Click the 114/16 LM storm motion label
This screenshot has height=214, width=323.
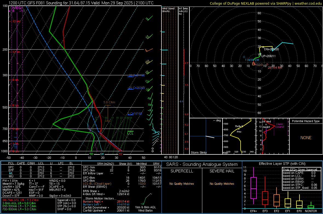click(252, 60)
